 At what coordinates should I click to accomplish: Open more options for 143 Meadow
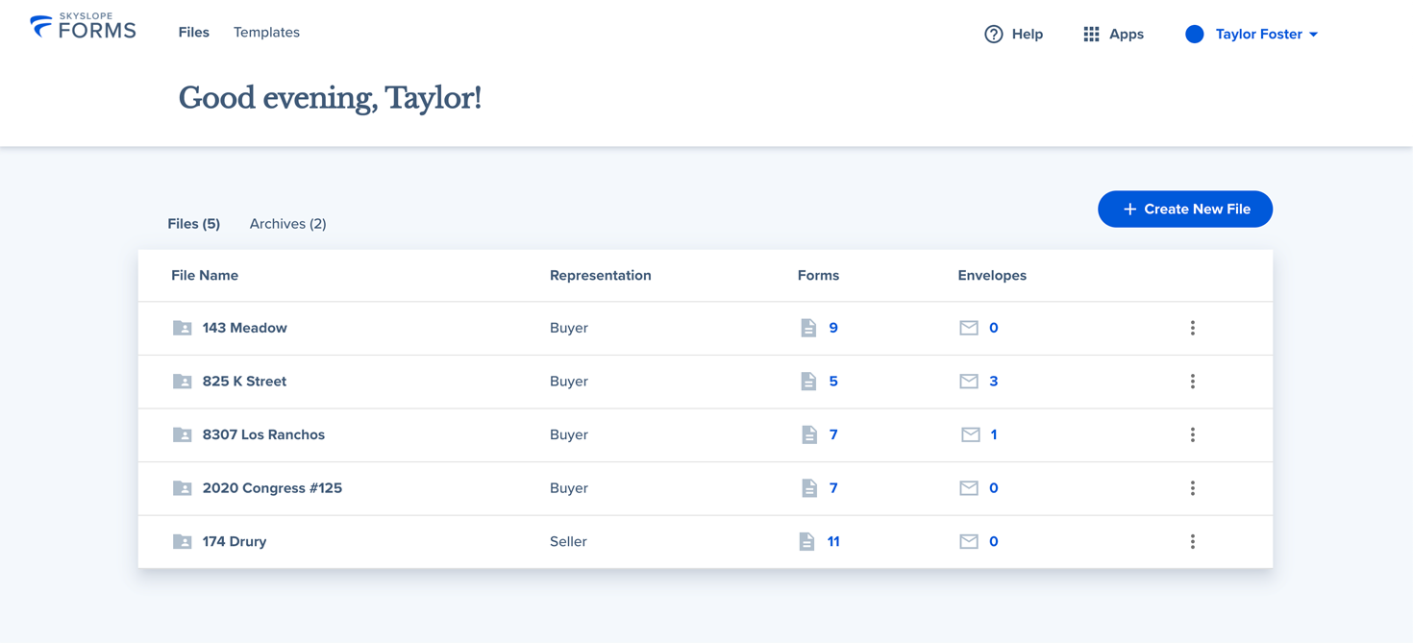pos(1192,328)
